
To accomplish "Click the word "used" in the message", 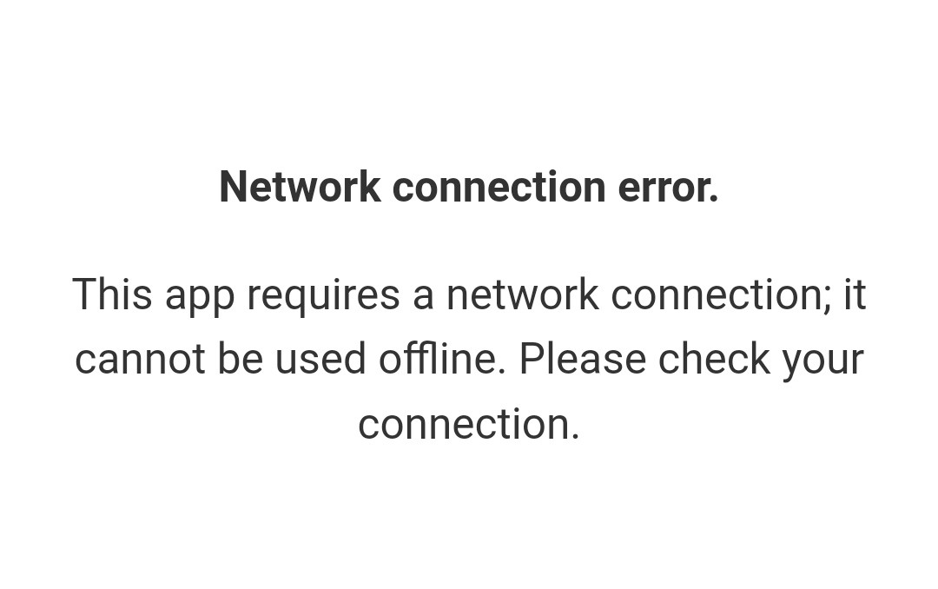I will pyautogui.click(x=320, y=359).
